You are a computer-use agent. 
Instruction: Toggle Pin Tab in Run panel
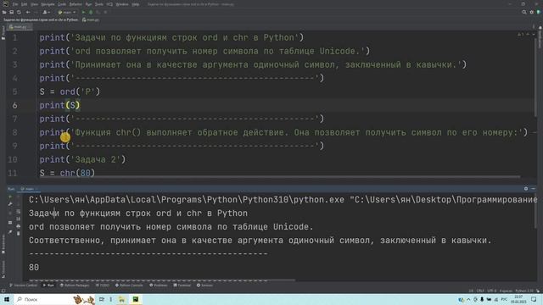10,232
